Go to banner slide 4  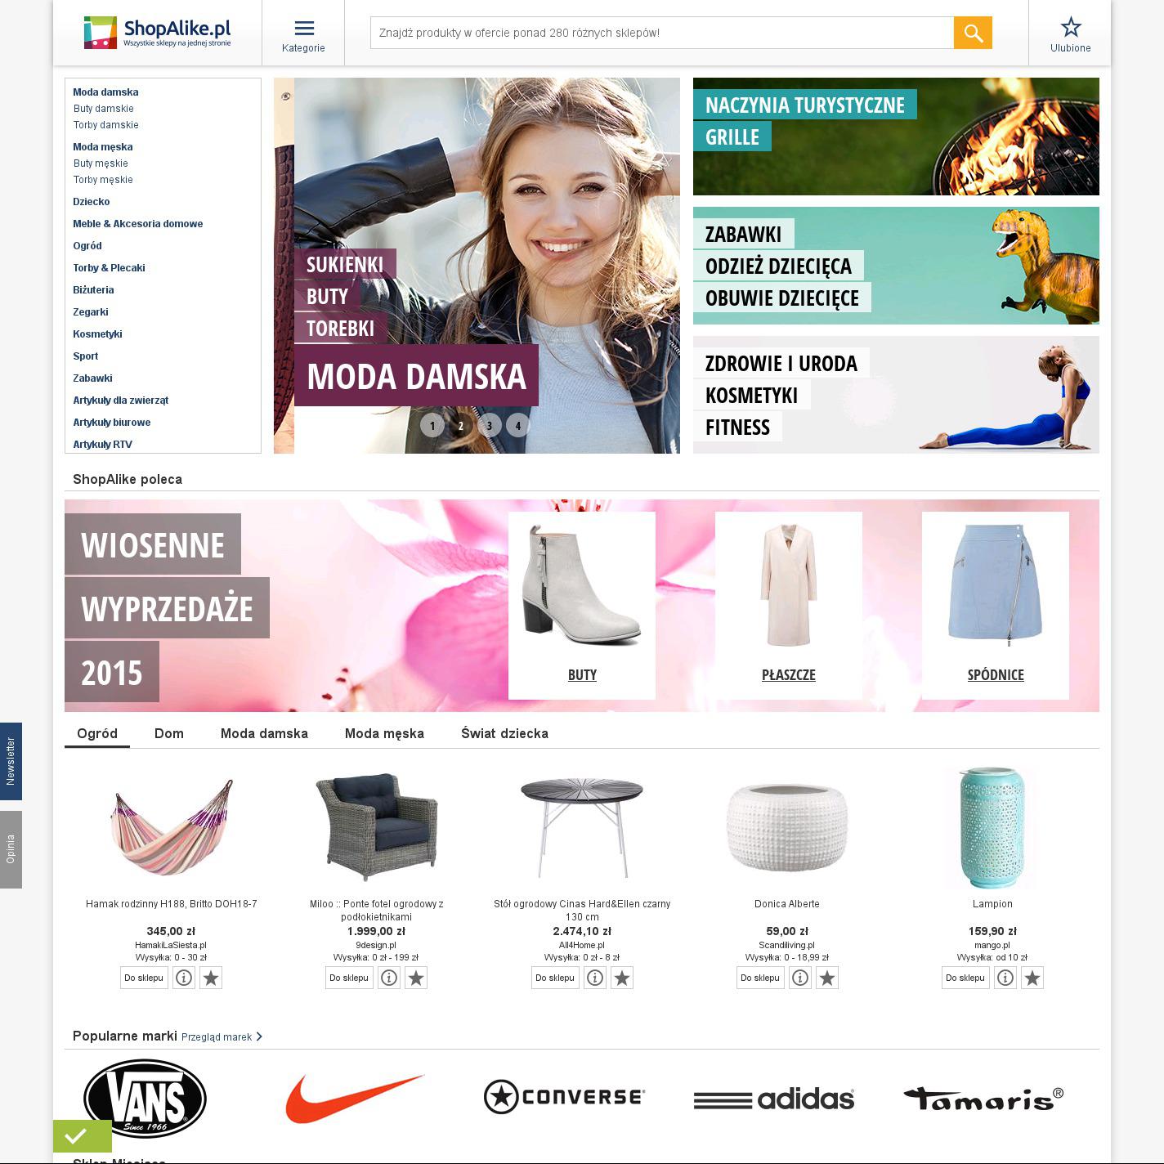[518, 425]
